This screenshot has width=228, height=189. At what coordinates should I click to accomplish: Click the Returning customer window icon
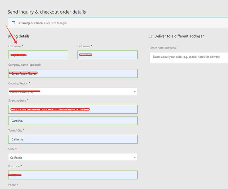pos(13,23)
